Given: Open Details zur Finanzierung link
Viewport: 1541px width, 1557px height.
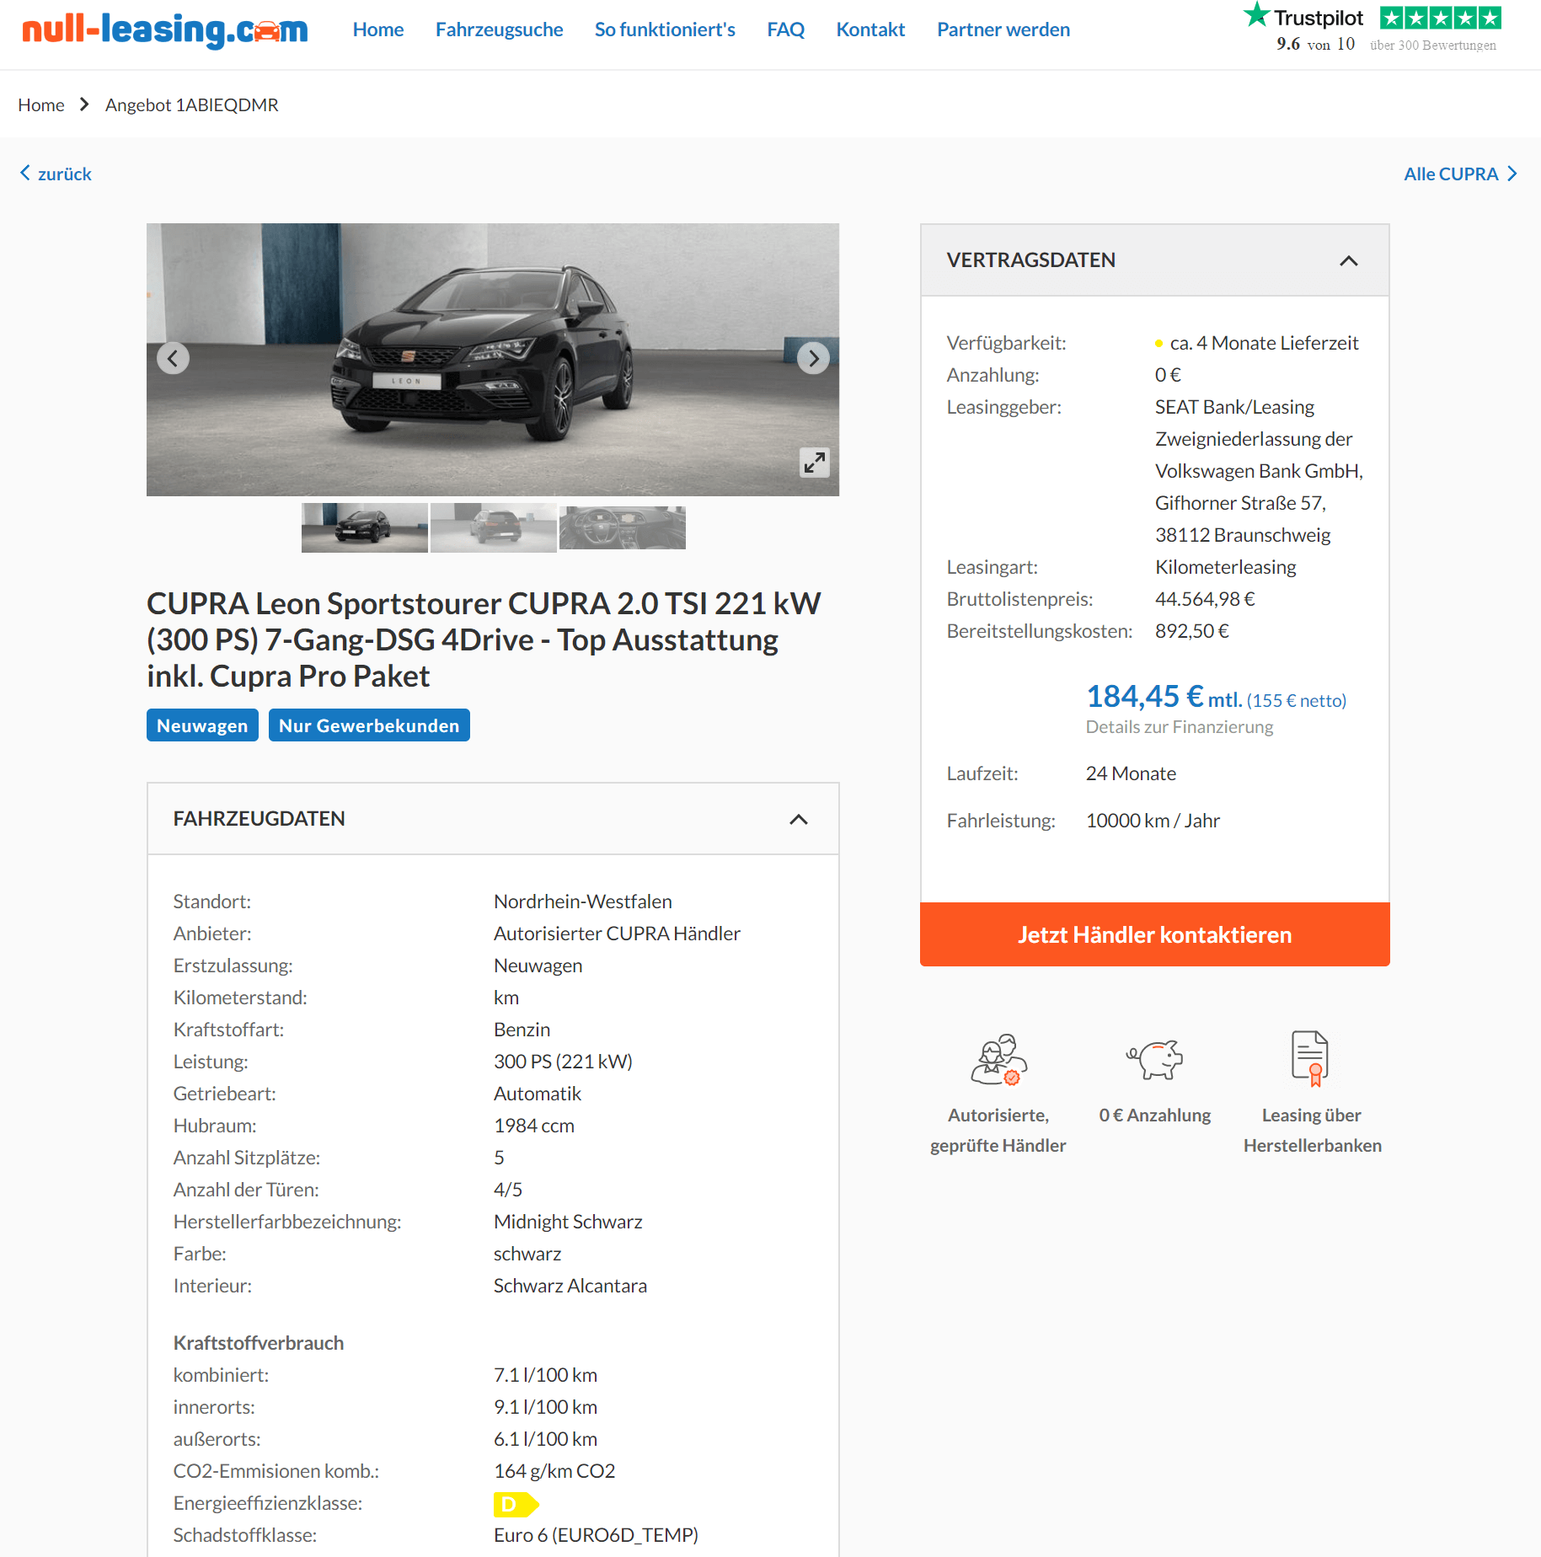Looking at the screenshot, I should [x=1179, y=726].
